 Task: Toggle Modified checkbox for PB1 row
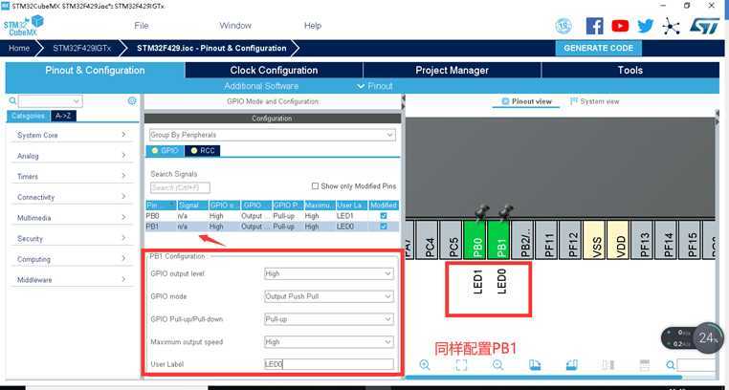[x=384, y=227]
